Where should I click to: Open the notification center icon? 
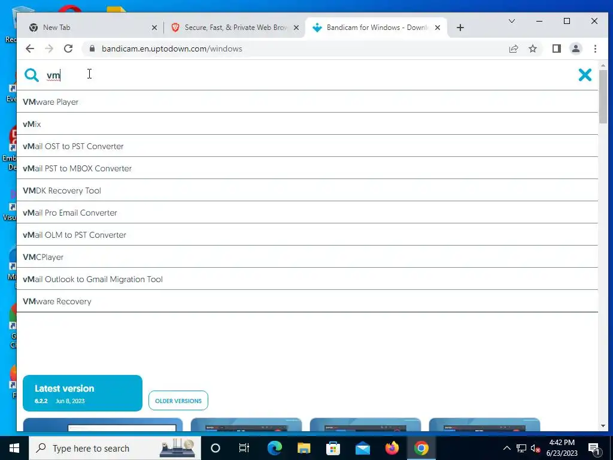594,449
